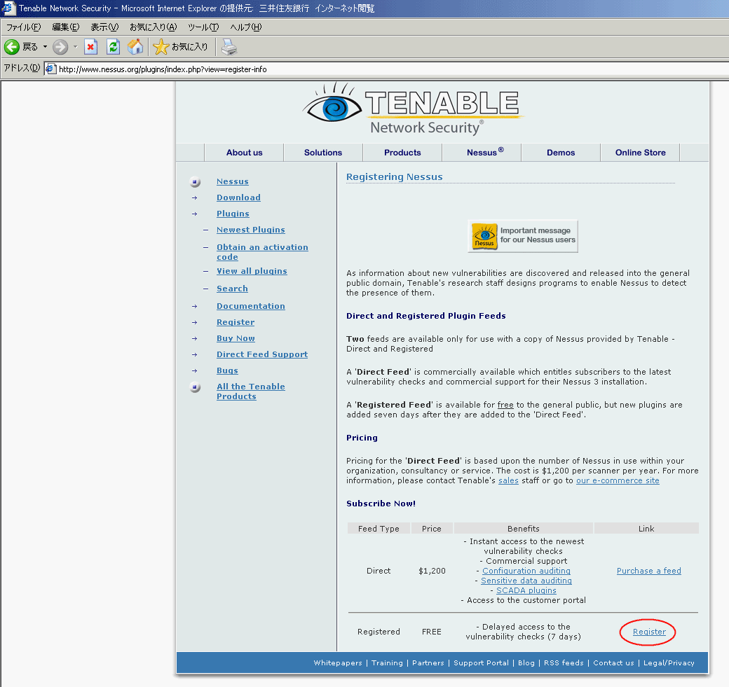The width and height of the screenshot is (729, 687).
Task: Open Direct Feed Support link
Action: [x=262, y=354]
